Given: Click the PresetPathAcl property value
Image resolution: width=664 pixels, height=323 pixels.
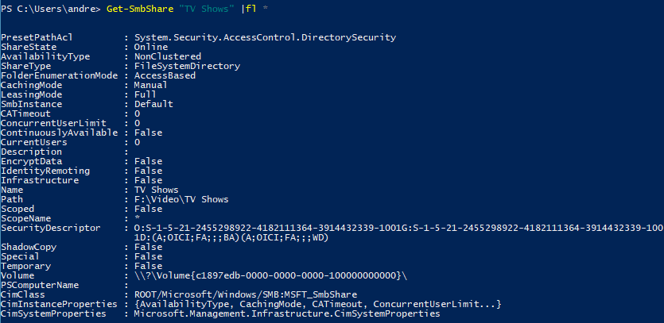Looking at the screenshot, I should [x=265, y=37].
